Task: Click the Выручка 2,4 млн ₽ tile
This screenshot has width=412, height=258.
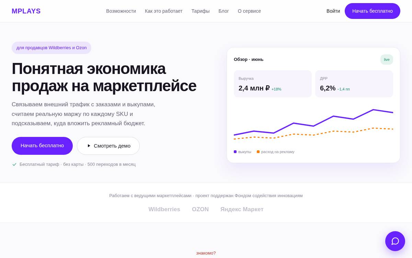Action: point(273,84)
